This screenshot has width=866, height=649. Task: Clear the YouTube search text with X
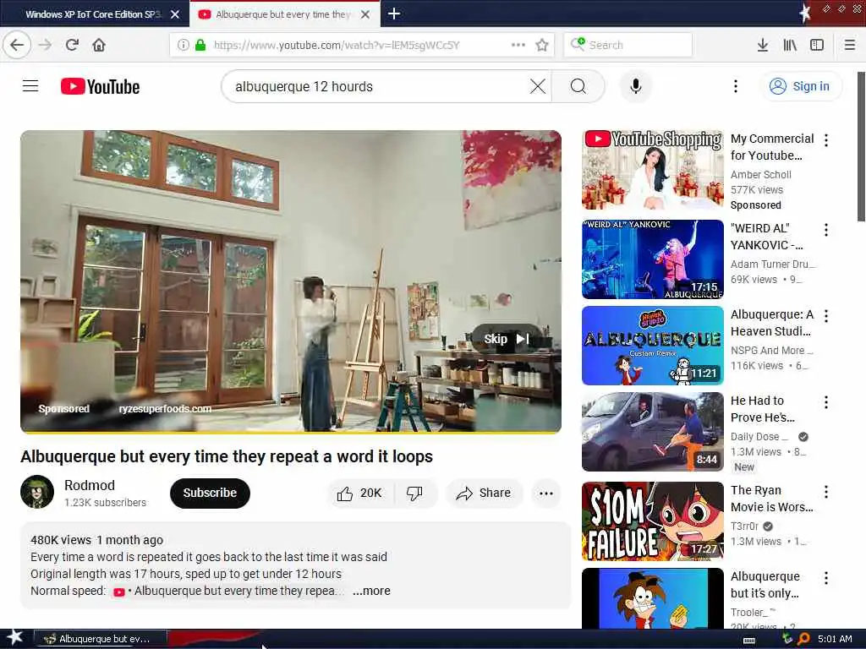tap(537, 86)
